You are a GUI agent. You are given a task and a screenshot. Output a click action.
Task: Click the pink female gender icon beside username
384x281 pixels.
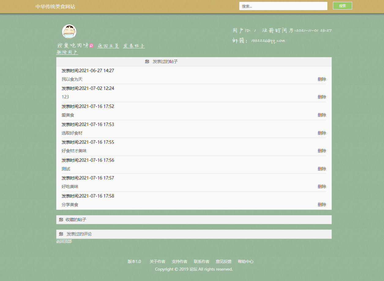tap(91, 46)
